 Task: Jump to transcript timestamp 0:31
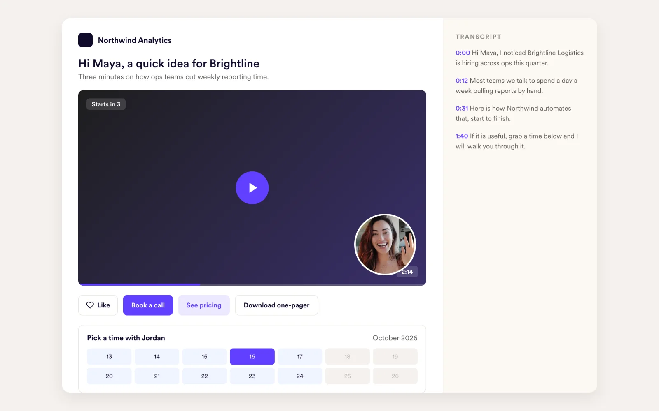(x=462, y=108)
